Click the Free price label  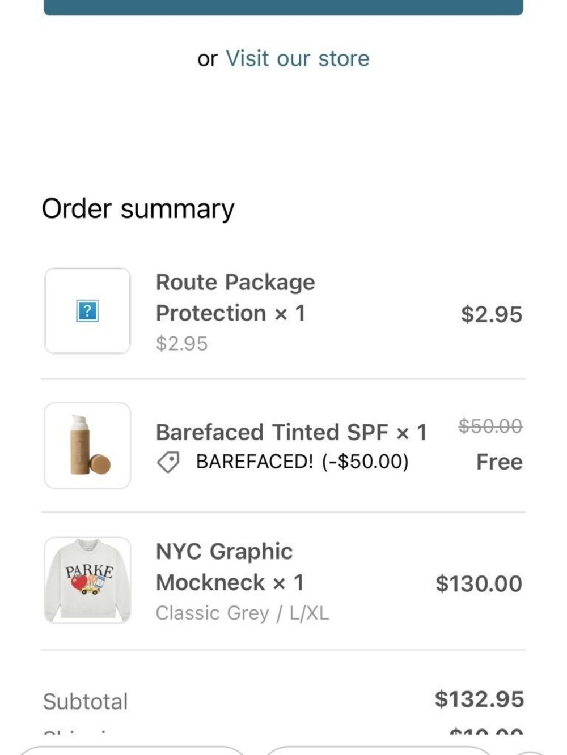pyautogui.click(x=499, y=462)
